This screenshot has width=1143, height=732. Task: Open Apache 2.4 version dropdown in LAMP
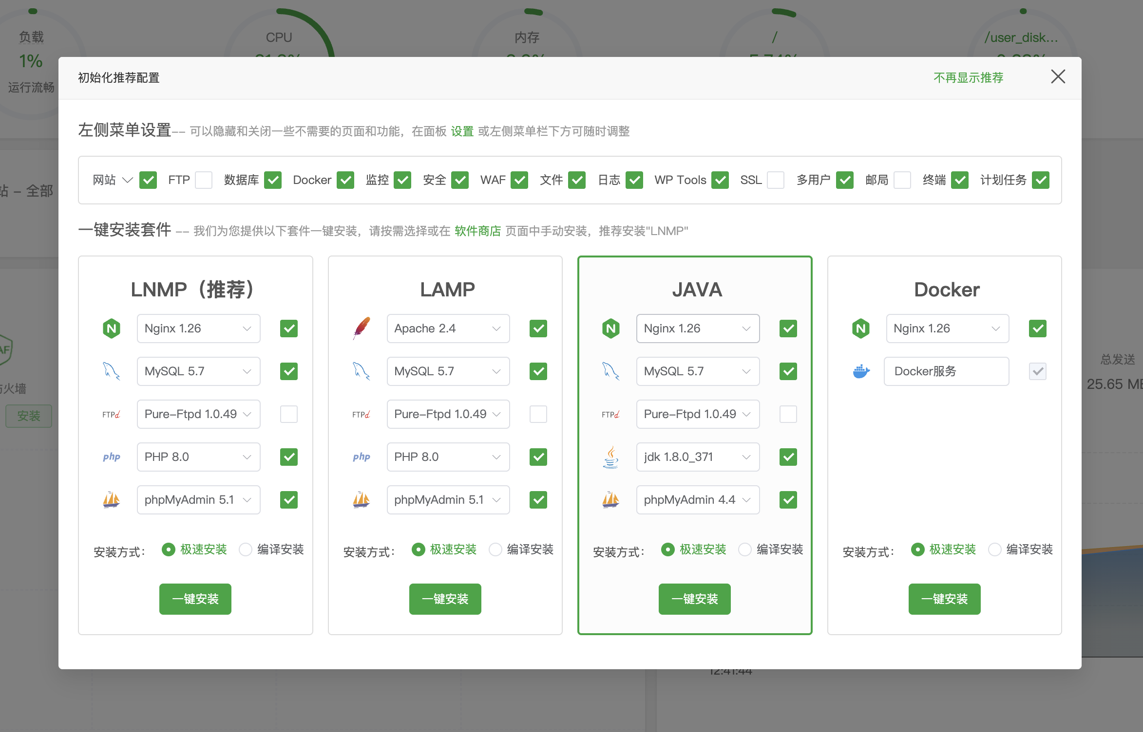tap(448, 329)
